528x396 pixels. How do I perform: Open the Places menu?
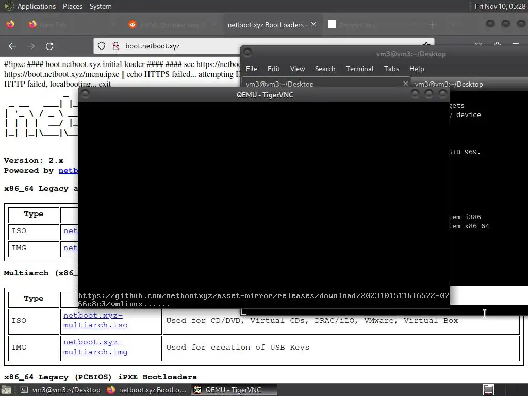[x=73, y=6]
